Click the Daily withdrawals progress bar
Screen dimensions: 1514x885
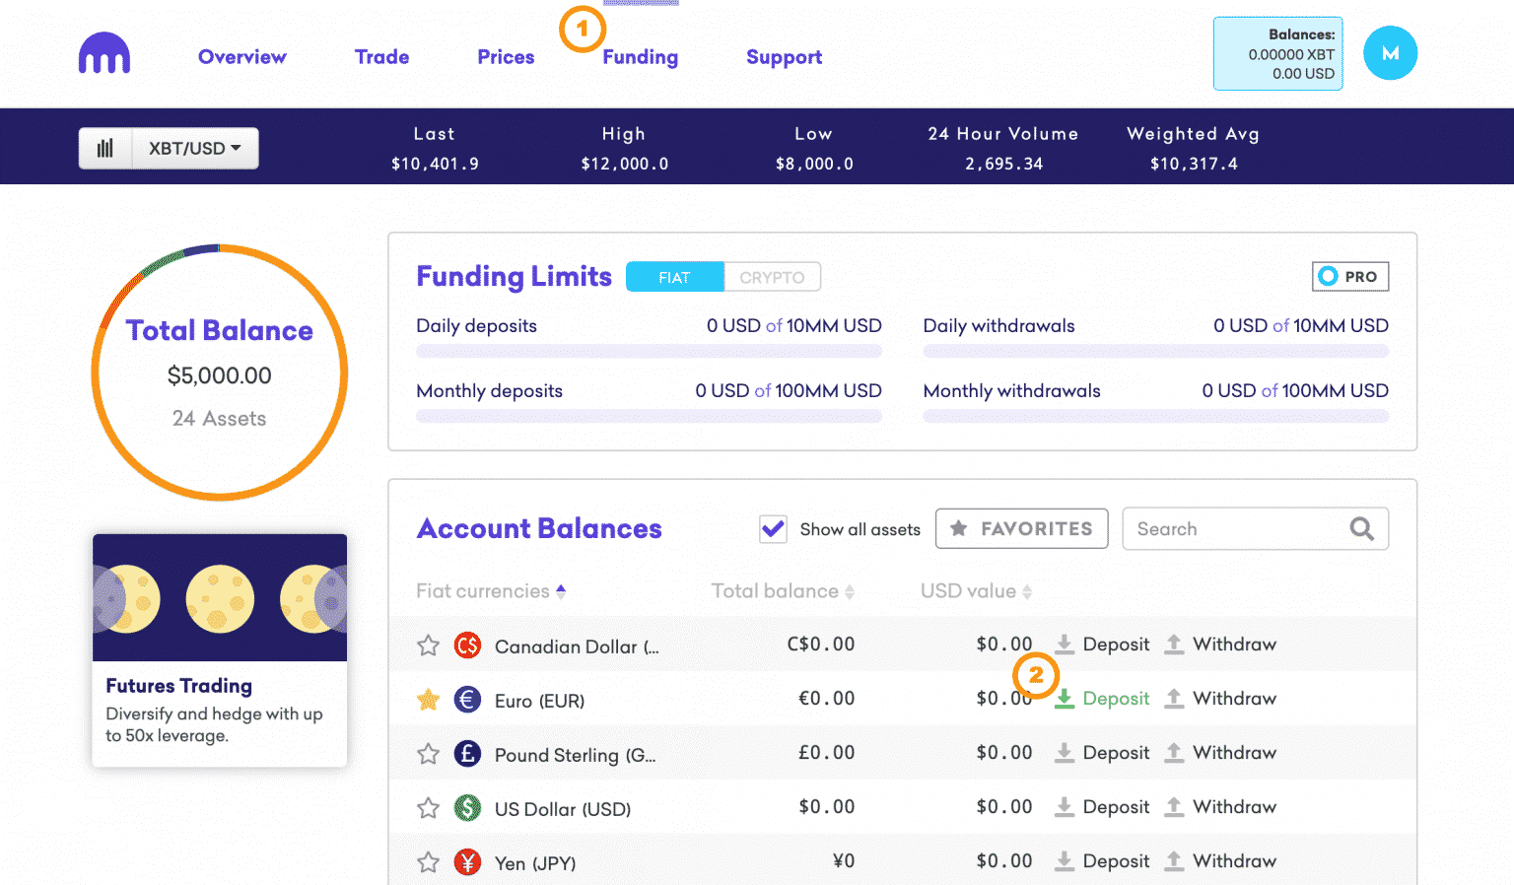click(1156, 351)
